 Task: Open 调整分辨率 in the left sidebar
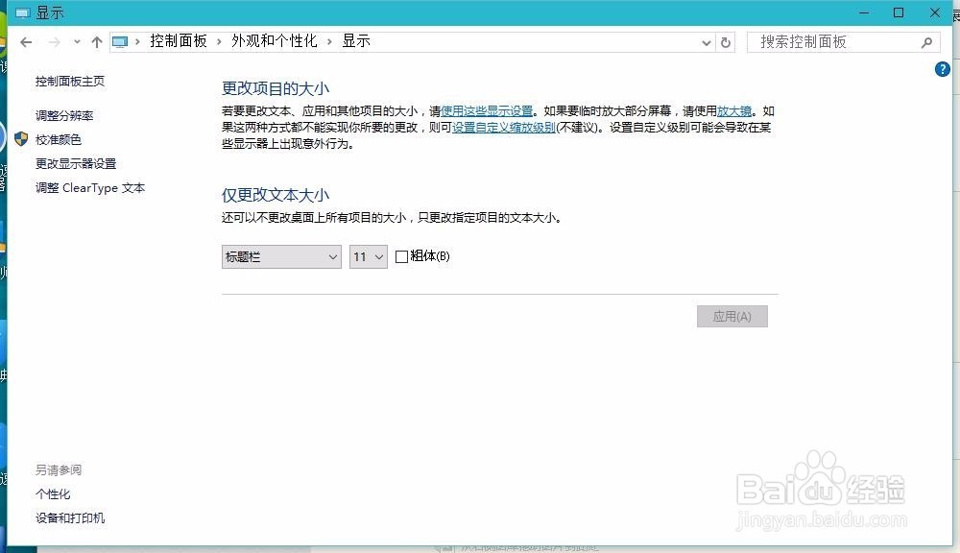click(x=64, y=115)
